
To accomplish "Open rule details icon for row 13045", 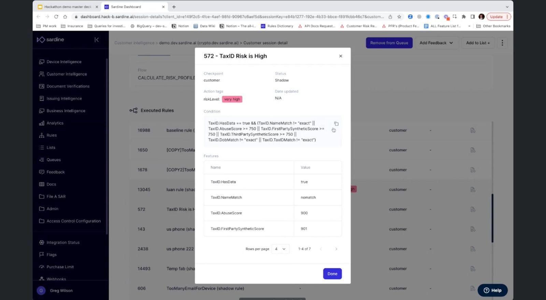I will pyautogui.click(x=473, y=190).
